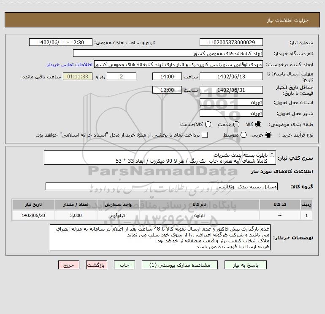Select the خدمت radio button
The width and height of the screenshot is (325, 314).
click(x=236, y=124)
